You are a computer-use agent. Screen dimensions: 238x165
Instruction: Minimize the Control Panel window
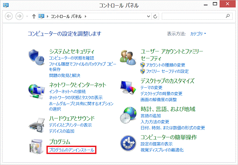pyautogui.click(x=206, y=4)
